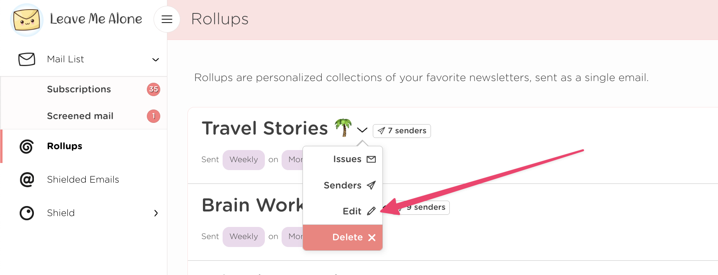Toggle the hamburger menu button
Screen dimensions: 718x275
click(x=167, y=19)
